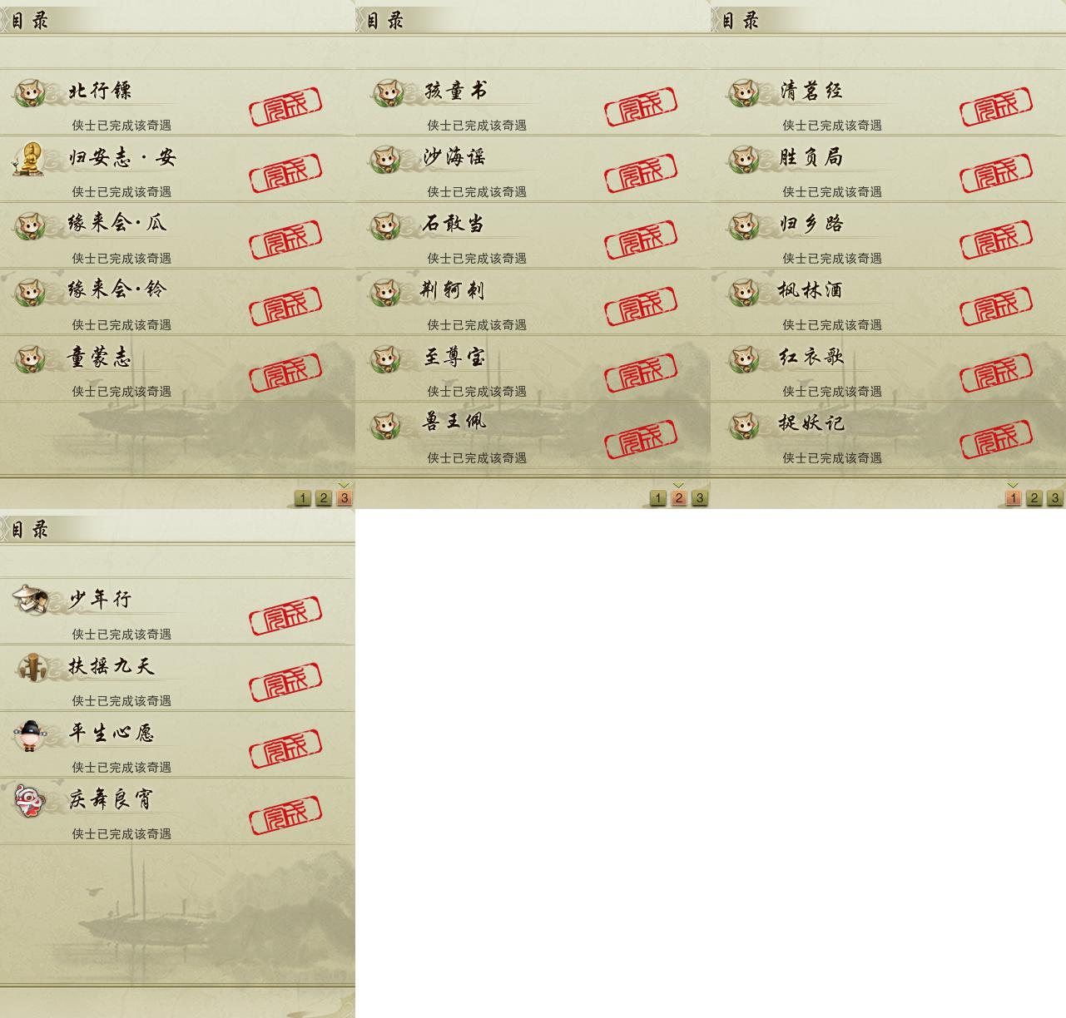Click the straw-hat swordsman icon for 少年行

tap(30, 599)
